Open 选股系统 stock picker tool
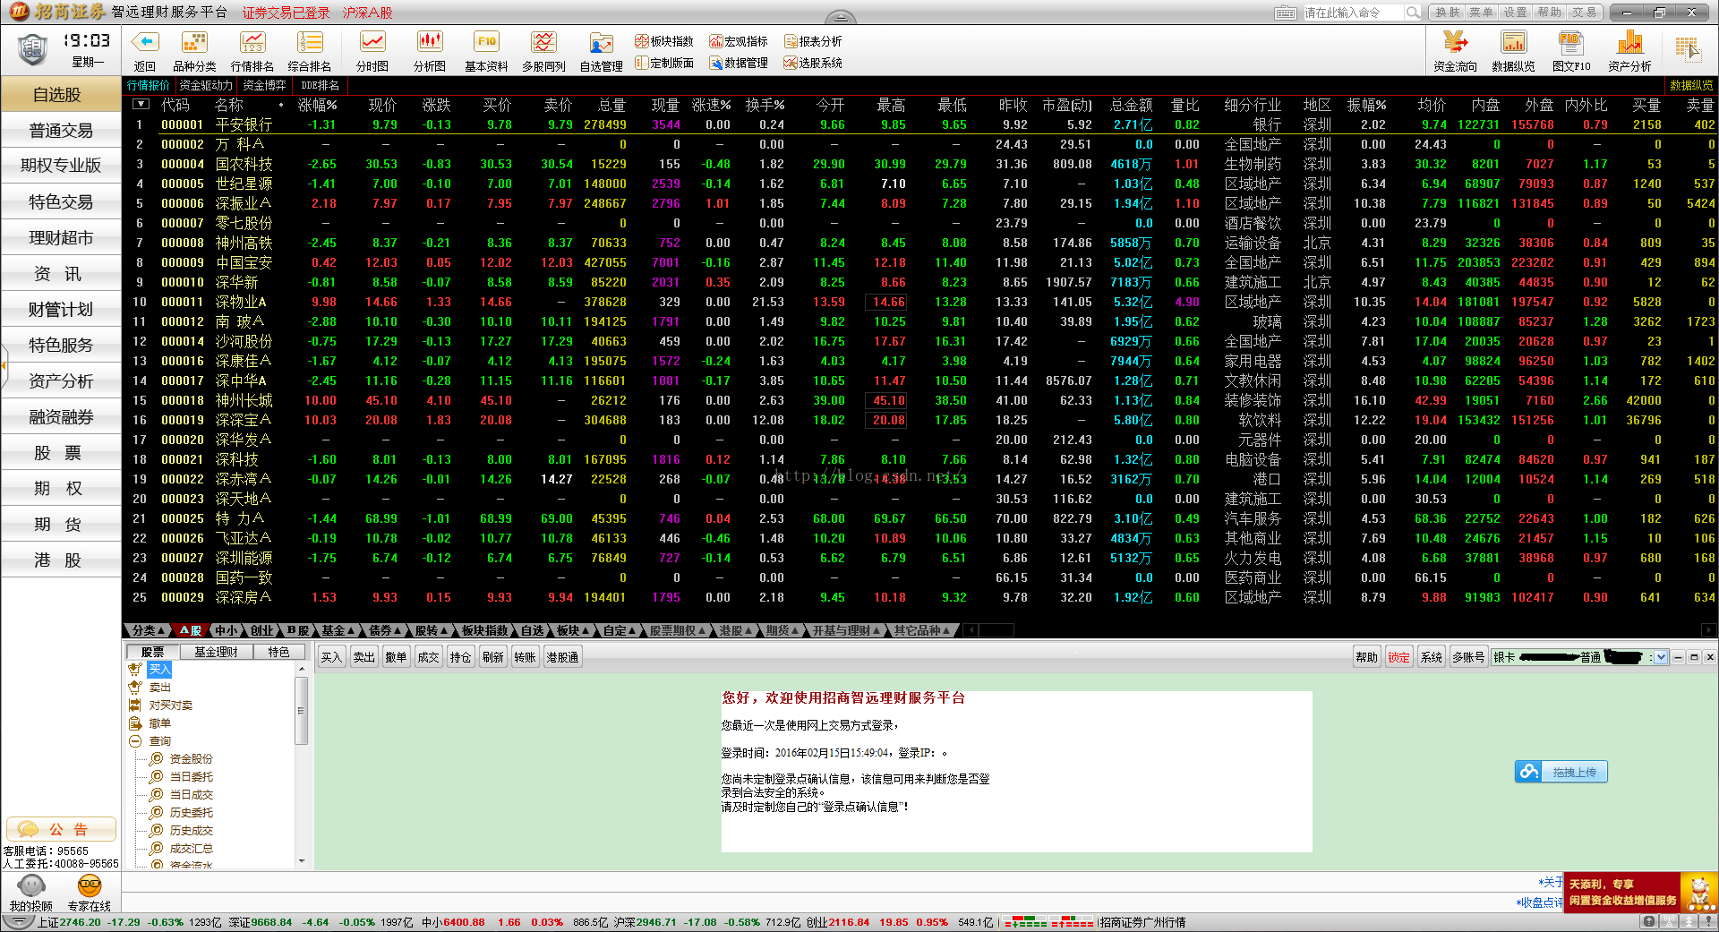The image size is (1719, 932). [x=813, y=63]
